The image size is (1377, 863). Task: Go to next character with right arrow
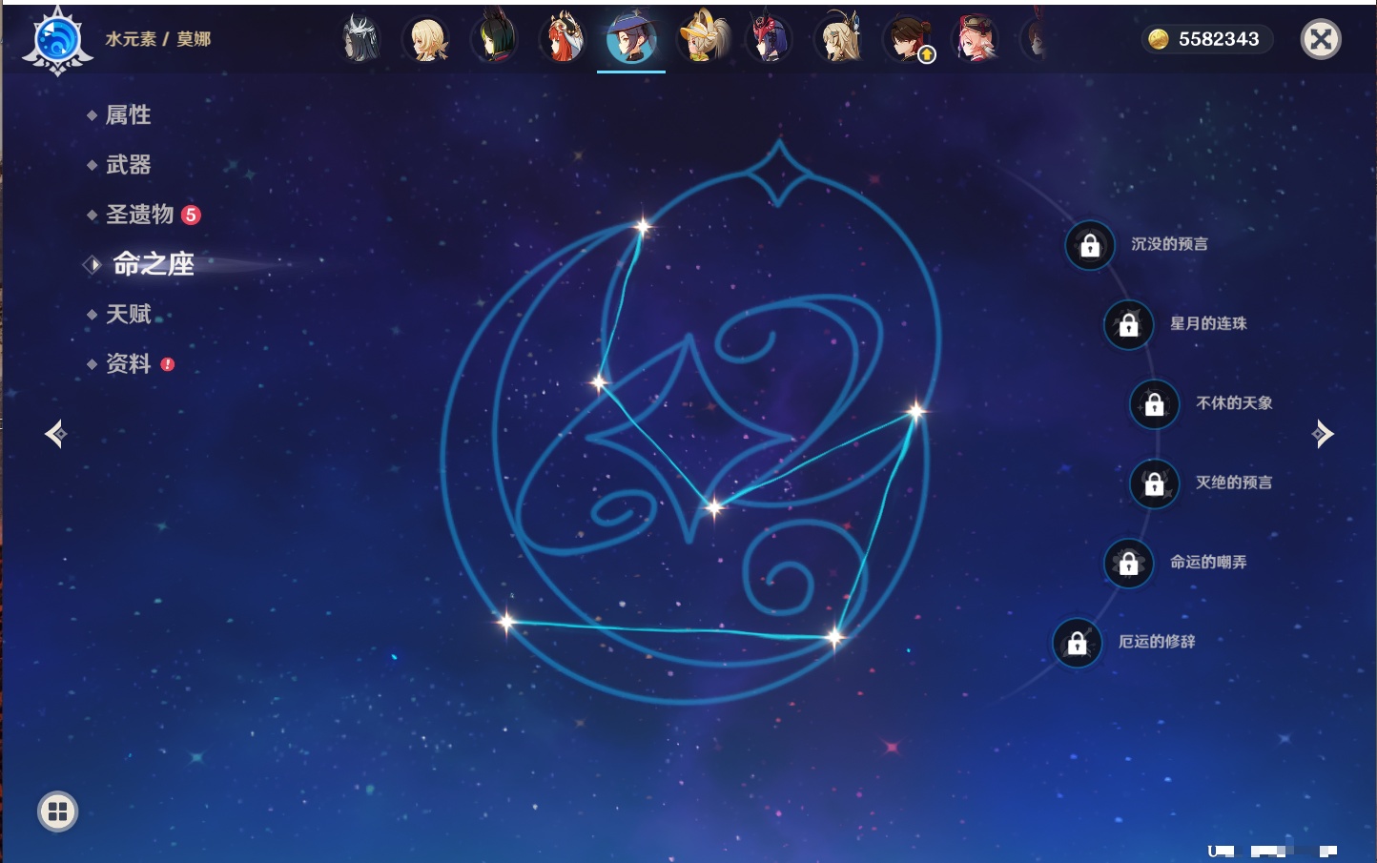1323,434
